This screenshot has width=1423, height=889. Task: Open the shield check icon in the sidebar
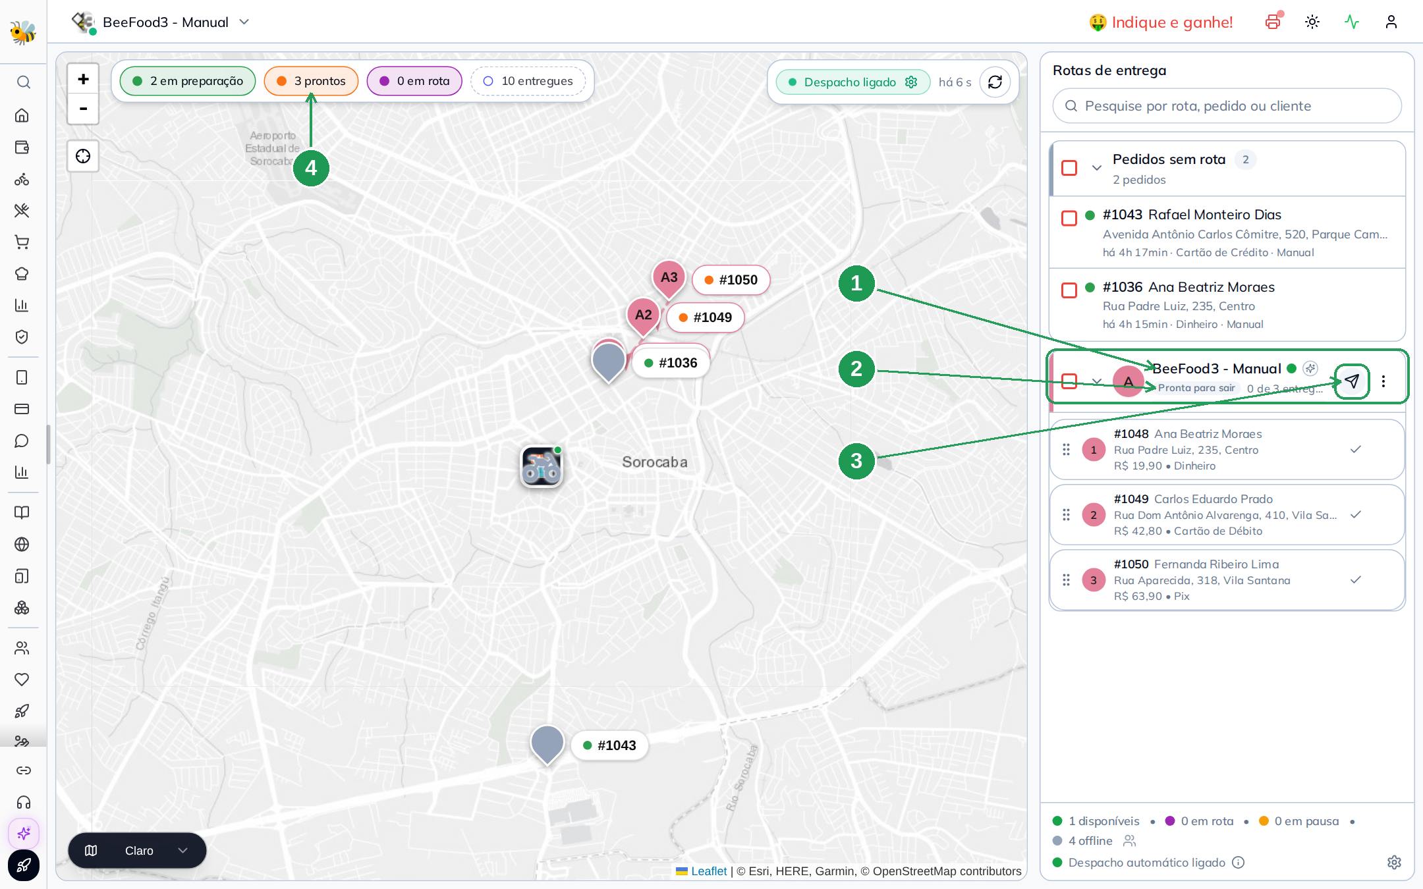click(x=22, y=337)
